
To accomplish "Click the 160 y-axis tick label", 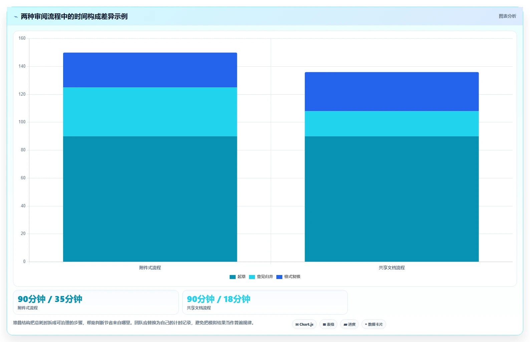I will point(22,38).
